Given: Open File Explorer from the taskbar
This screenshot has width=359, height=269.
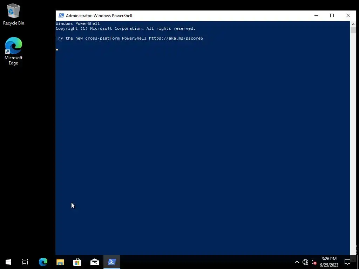Looking at the screenshot, I should pos(60,262).
